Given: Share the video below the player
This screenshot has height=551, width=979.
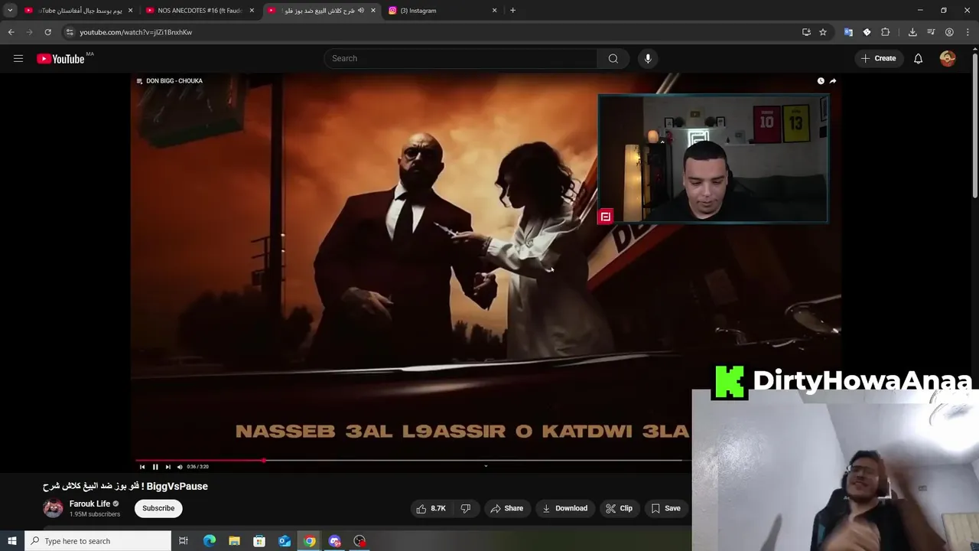Looking at the screenshot, I should click(x=507, y=508).
